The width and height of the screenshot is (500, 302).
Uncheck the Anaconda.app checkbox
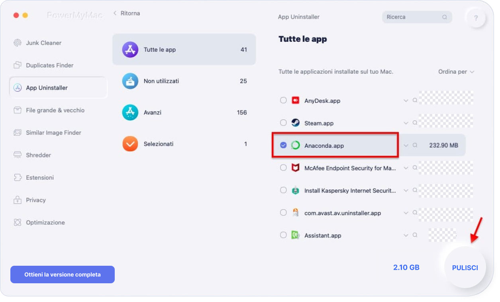283,145
